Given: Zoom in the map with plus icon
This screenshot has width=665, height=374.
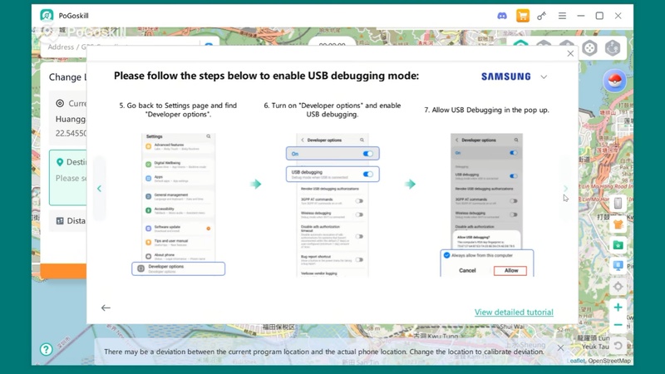Looking at the screenshot, I should click(x=618, y=307).
